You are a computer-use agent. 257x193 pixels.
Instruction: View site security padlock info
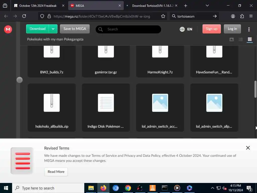[x=49, y=16]
